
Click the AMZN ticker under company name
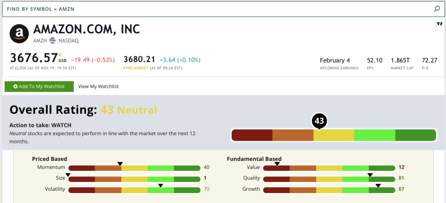pyautogui.click(x=40, y=41)
